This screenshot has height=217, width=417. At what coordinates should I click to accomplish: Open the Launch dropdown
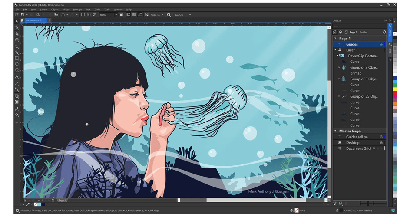[x=190, y=15]
